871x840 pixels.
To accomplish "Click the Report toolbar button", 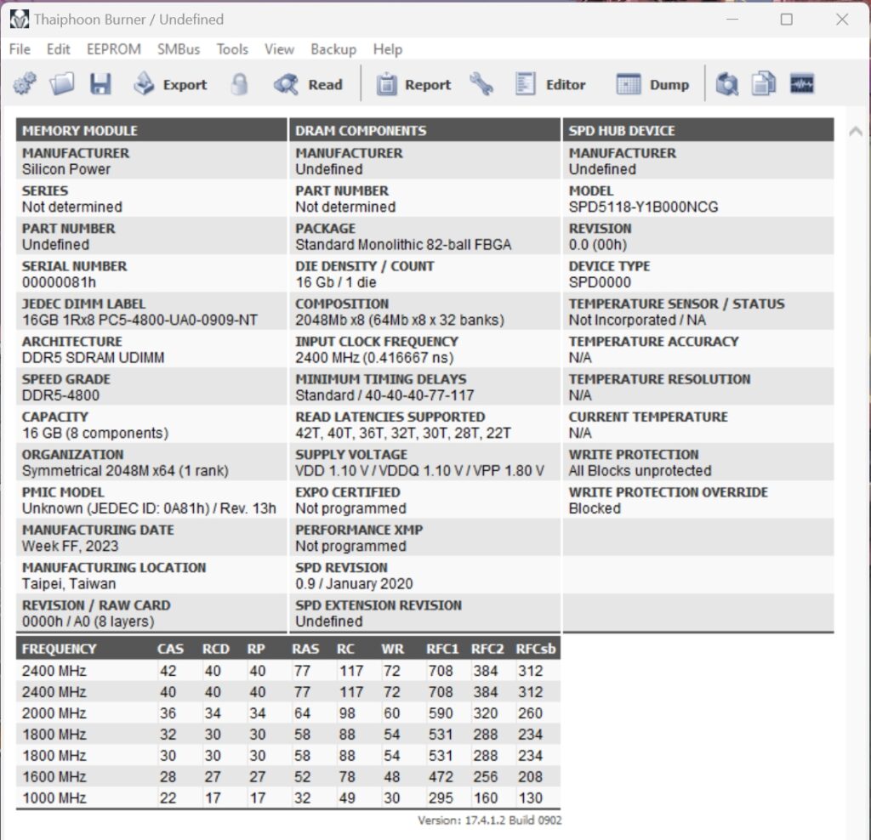I will pos(414,84).
